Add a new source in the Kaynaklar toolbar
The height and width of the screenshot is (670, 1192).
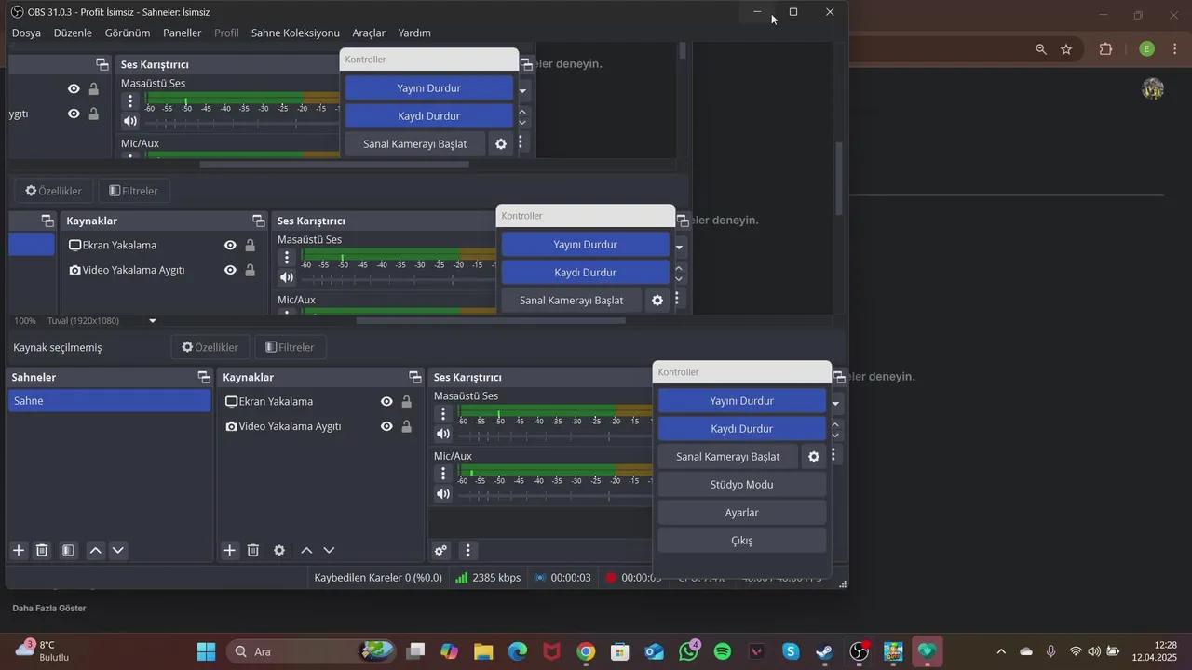(230, 550)
